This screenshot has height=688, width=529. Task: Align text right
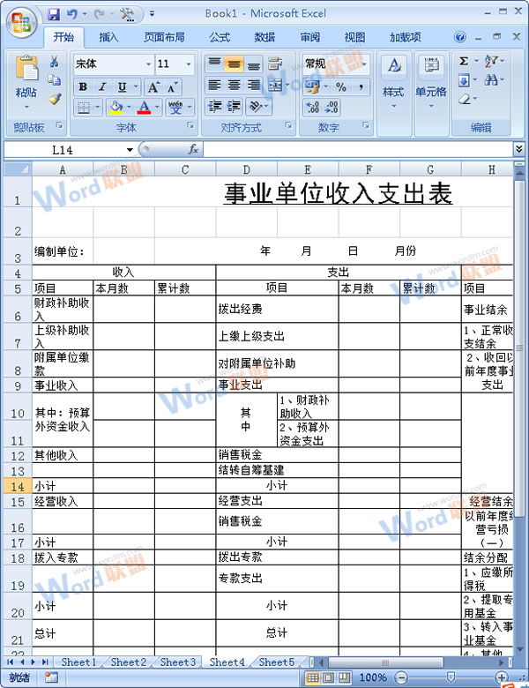coord(254,85)
